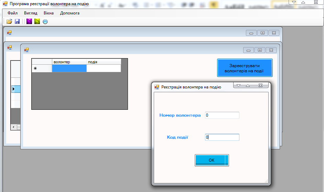Click the asterisk new-row header in grid
This screenshot has height=192, width=324.
pyautogui.click(x=42, y=68)
